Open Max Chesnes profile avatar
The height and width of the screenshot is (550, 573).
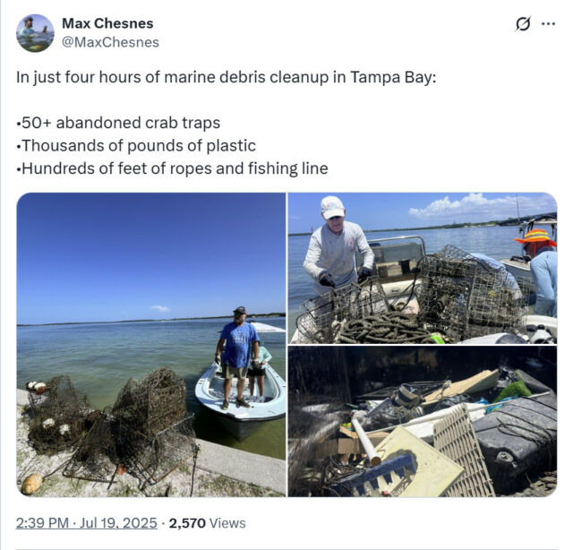[x=35, y=33]
